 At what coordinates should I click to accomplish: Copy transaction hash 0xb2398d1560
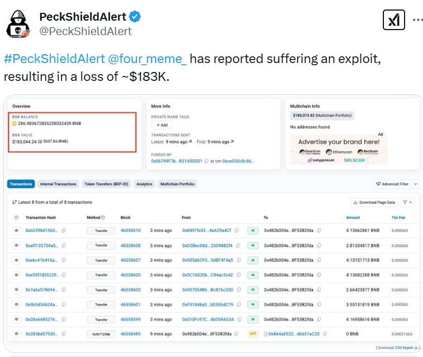pos(64,230)
